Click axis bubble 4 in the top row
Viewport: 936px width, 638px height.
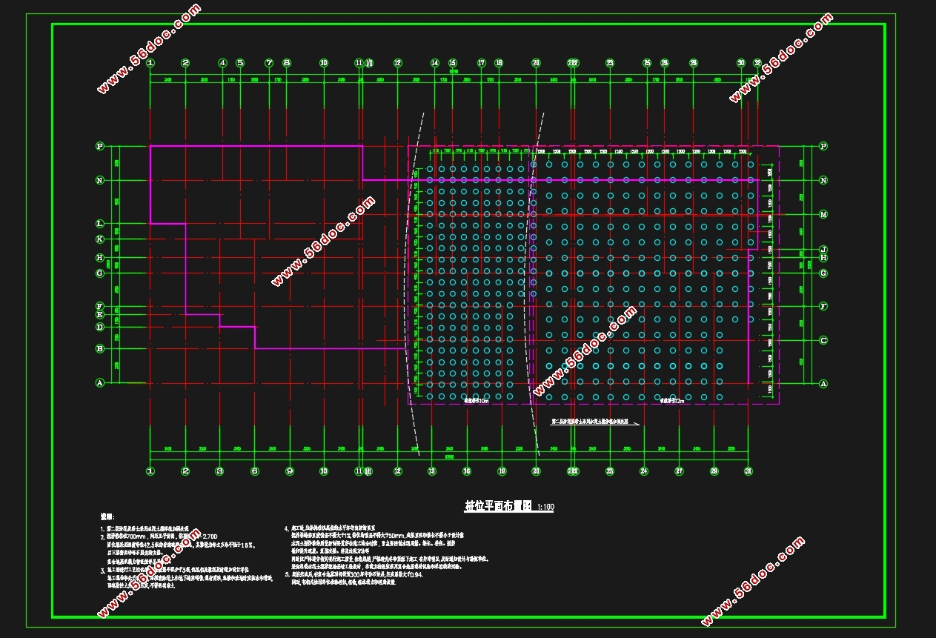click(222, 63)
